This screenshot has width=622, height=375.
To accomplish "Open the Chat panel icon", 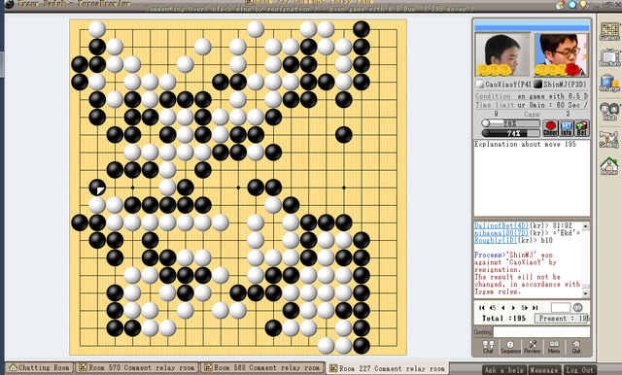I will click(x=488, y=347).
